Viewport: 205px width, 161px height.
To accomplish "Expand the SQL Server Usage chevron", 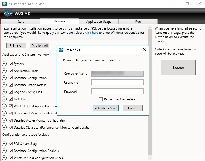I will click(x=4, y=144).
